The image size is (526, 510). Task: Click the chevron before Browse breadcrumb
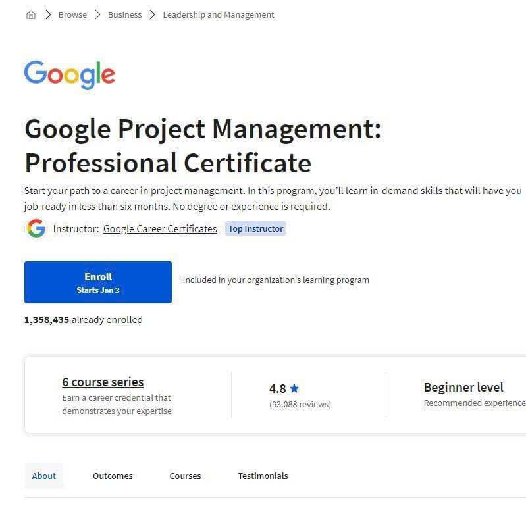48,14
